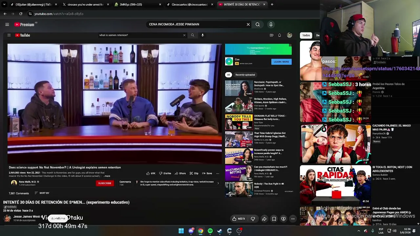The height and width of the screenshot is (236, 420).
Task: Open more actions menu beside the 602 k likes
Action: point(293,219)
